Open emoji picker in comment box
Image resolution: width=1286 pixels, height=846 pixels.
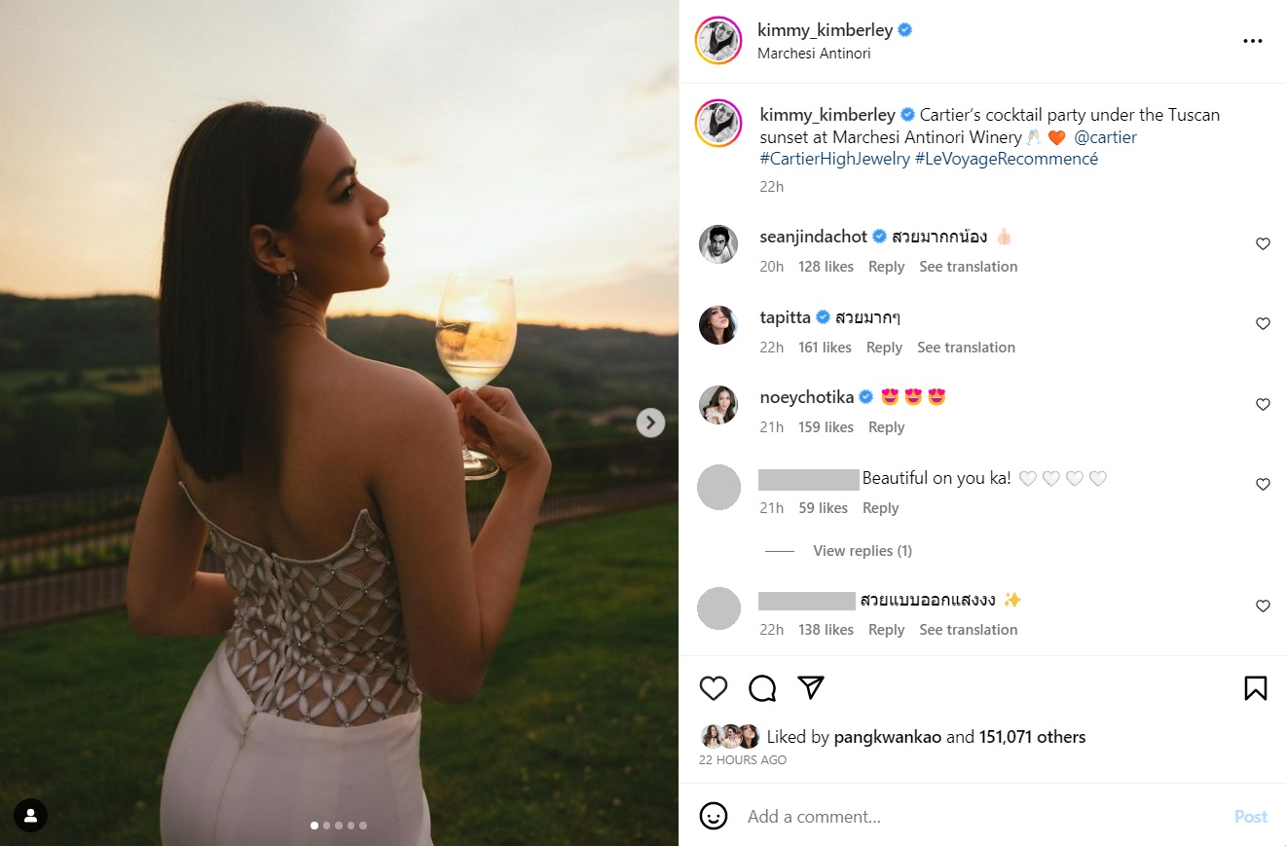point(714,816)
